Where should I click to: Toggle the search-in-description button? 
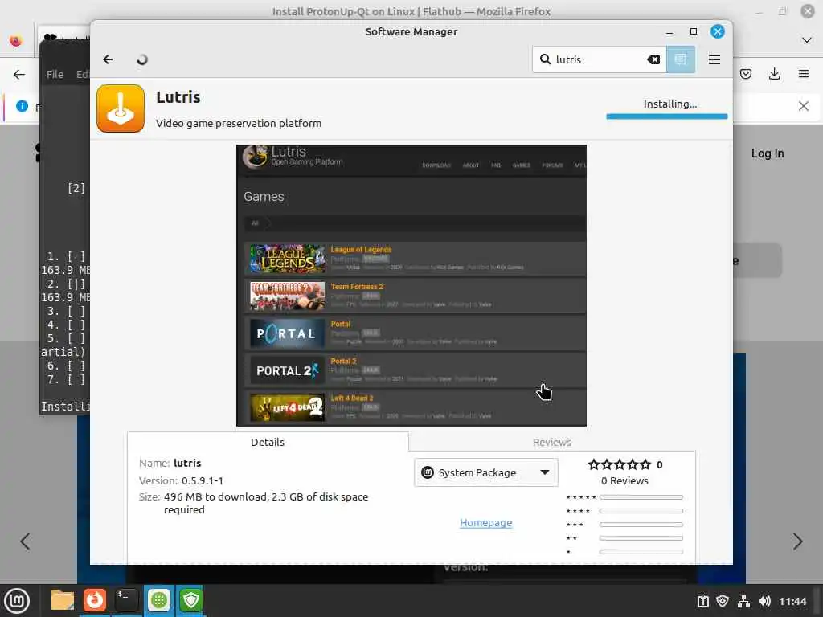tap(680, 59)
